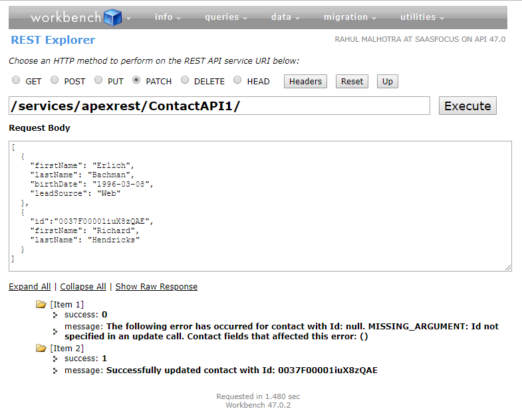Image resolution: width=522 pixels, height=415 pixels.
Task: Select the GET method radio button
Action: pyautogui.click(x=16, y=80)
